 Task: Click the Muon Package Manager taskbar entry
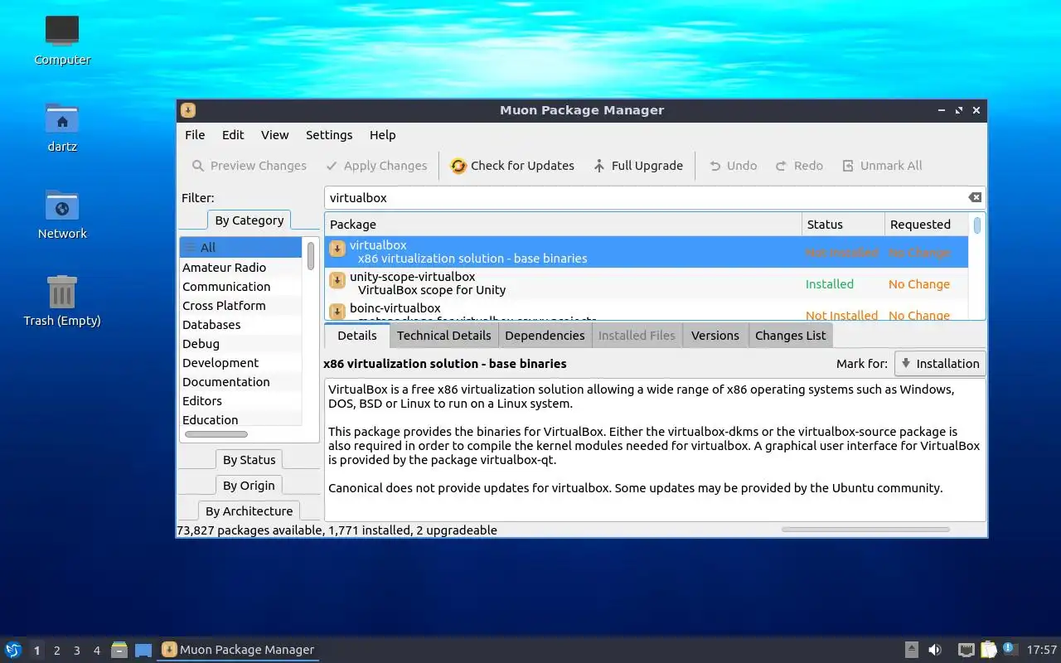click(239, 650)
